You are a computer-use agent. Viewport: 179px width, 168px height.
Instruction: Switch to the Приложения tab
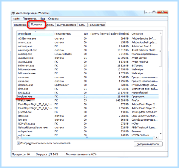coord(20,25)
